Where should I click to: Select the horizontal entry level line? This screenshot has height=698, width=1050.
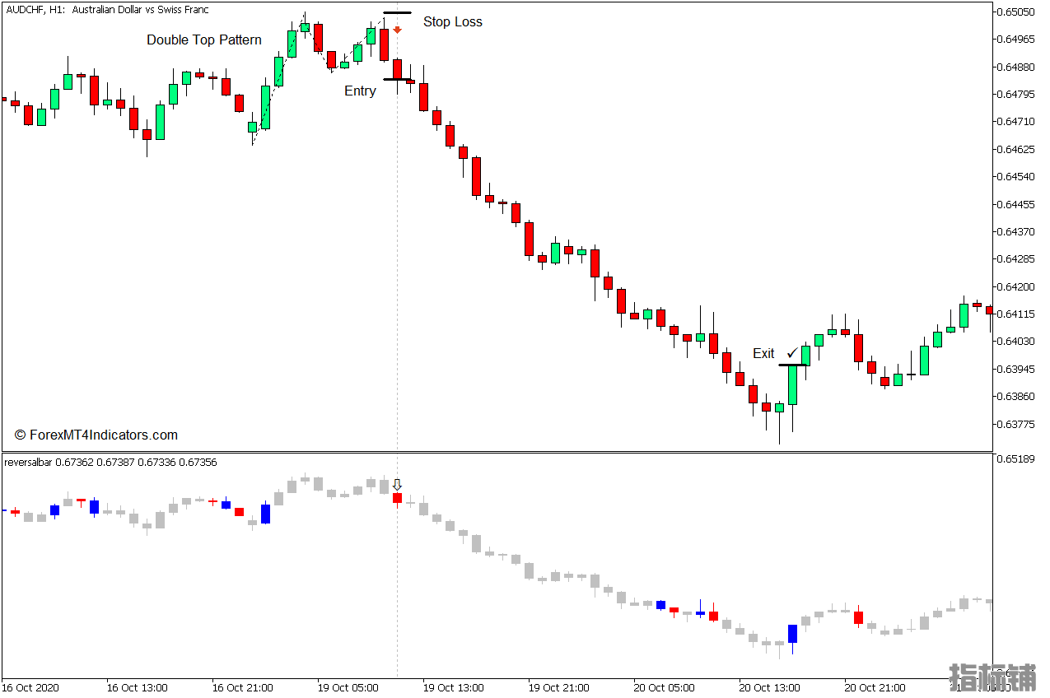(x=399, y=79)
